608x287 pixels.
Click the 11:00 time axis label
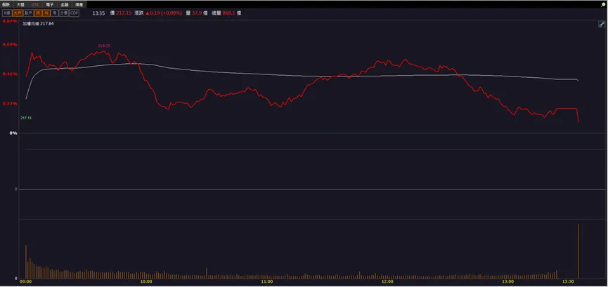pyautogui.click(x=267, y=281)
